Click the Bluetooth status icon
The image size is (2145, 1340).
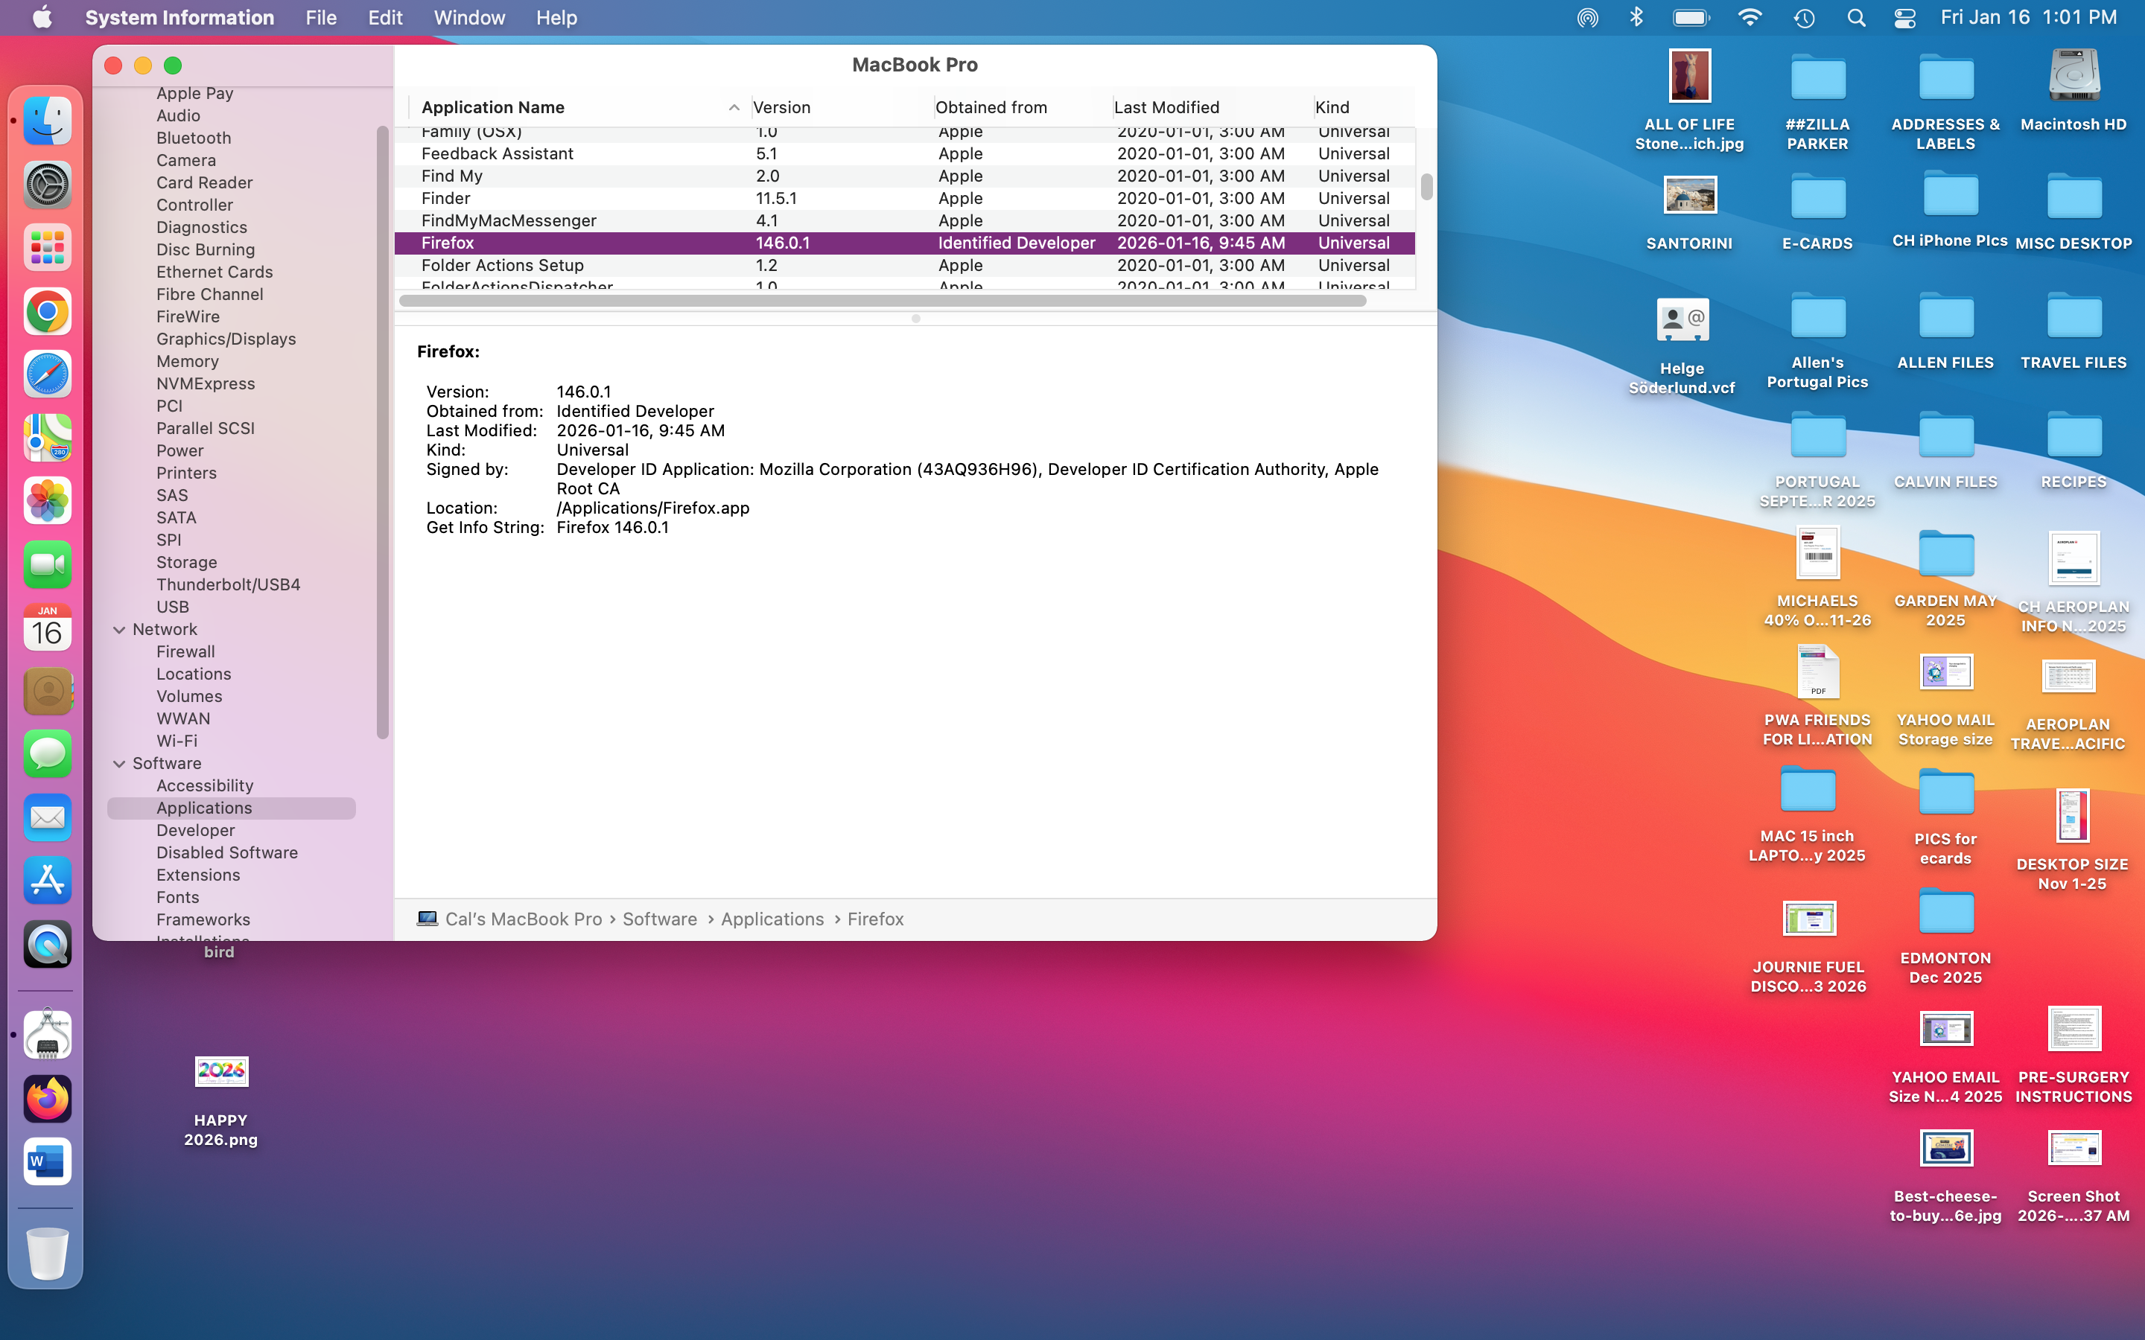1636,18
